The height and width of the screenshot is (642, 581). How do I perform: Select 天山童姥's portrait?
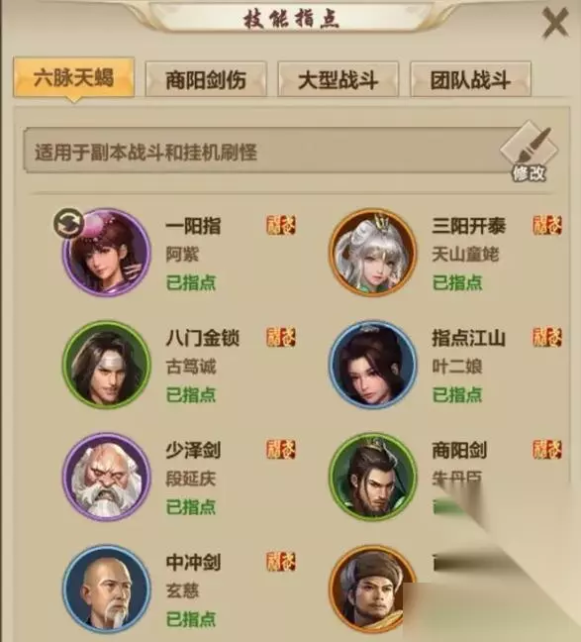tap(373, 253)
